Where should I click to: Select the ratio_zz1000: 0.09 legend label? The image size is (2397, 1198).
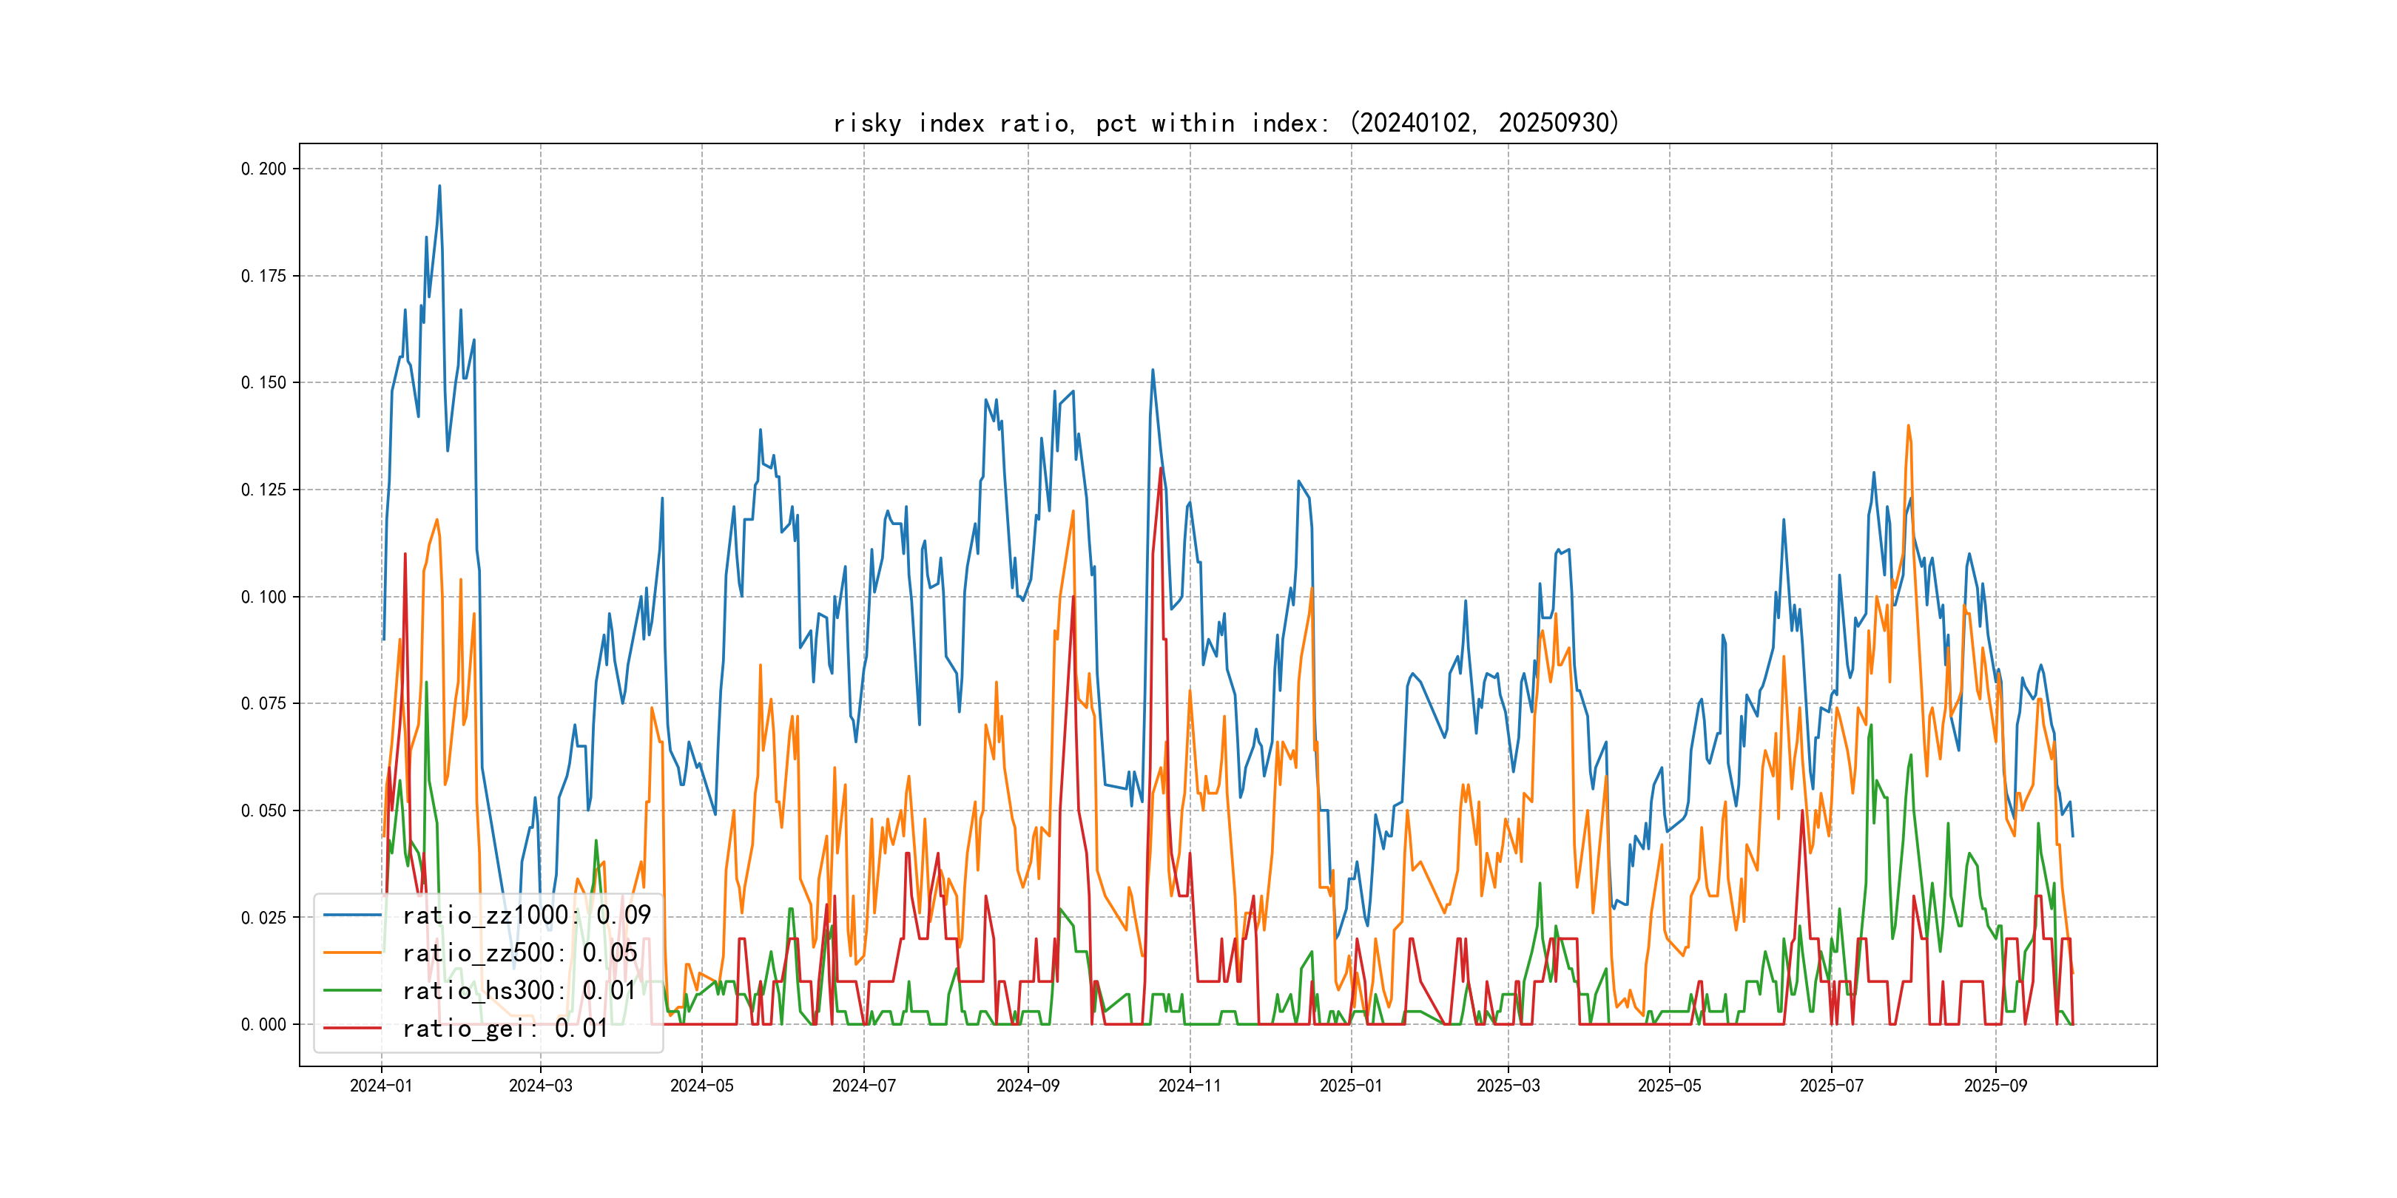[526, 916]
